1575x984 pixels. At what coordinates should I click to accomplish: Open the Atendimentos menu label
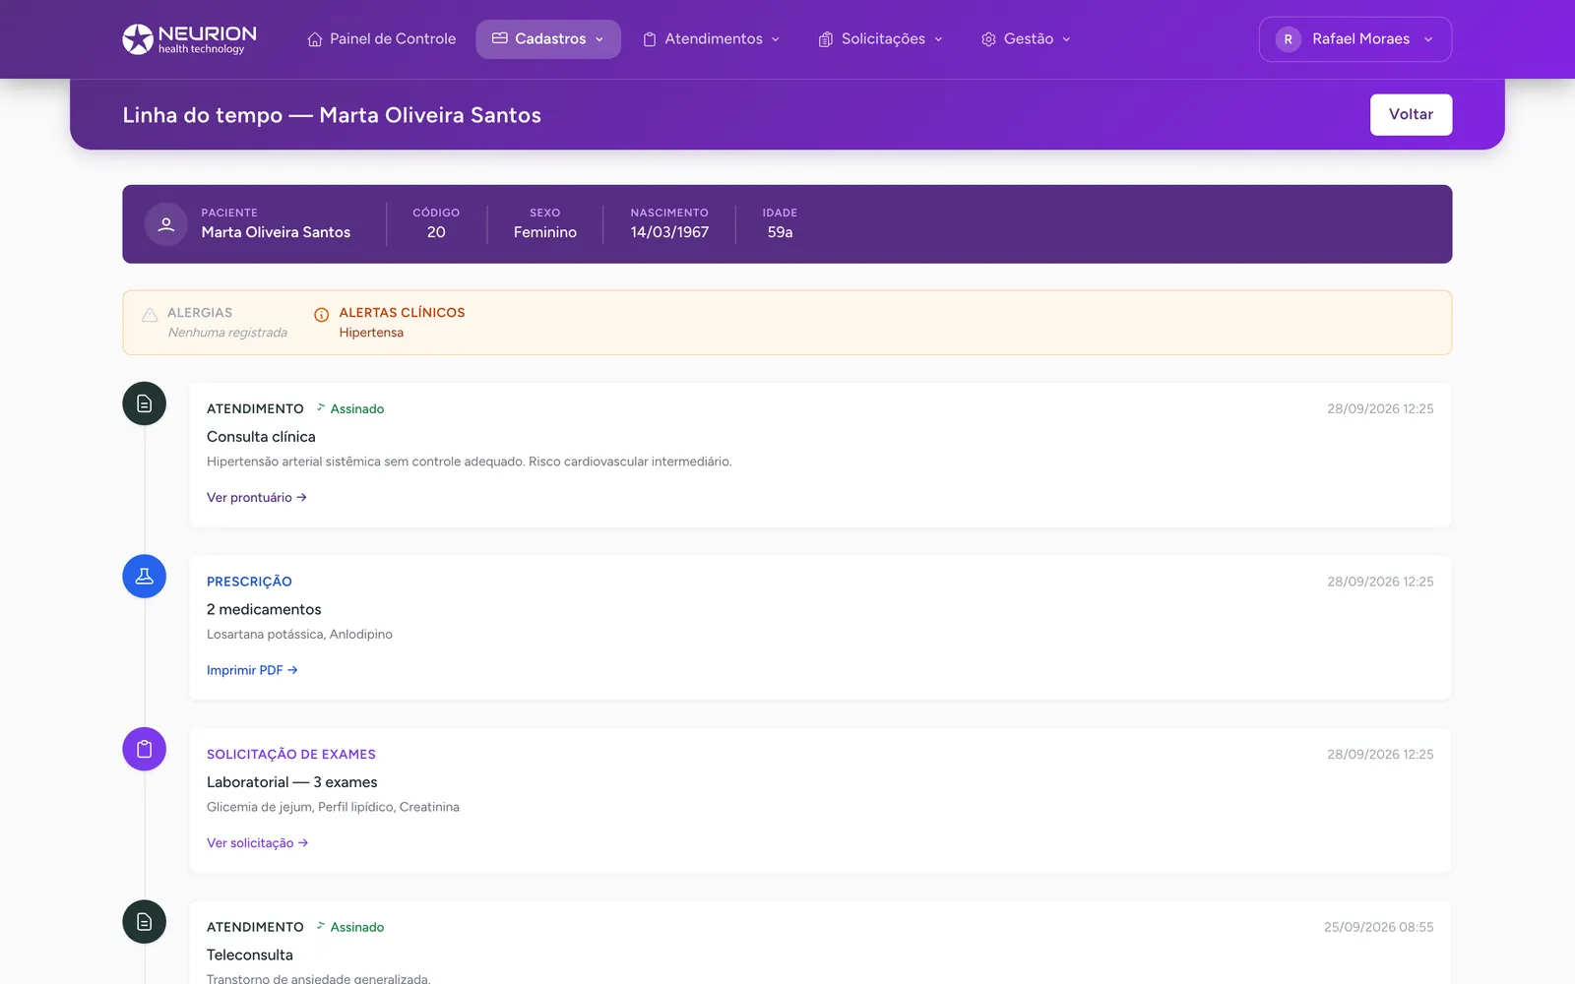(714, 38)
